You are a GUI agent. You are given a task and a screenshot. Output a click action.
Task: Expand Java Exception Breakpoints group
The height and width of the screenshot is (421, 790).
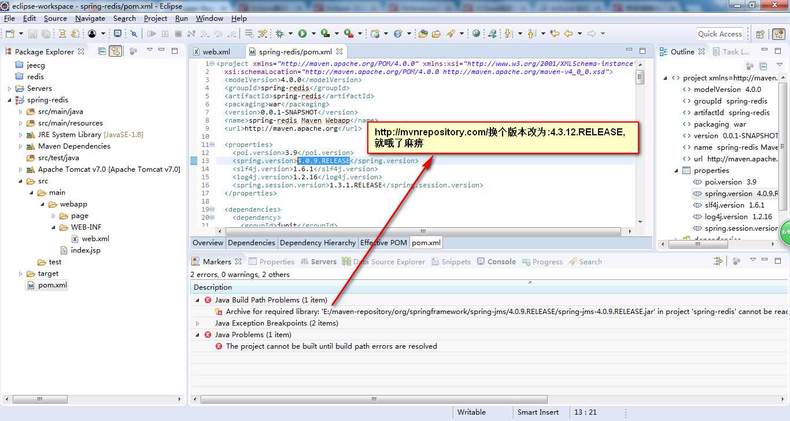[197, 323]
